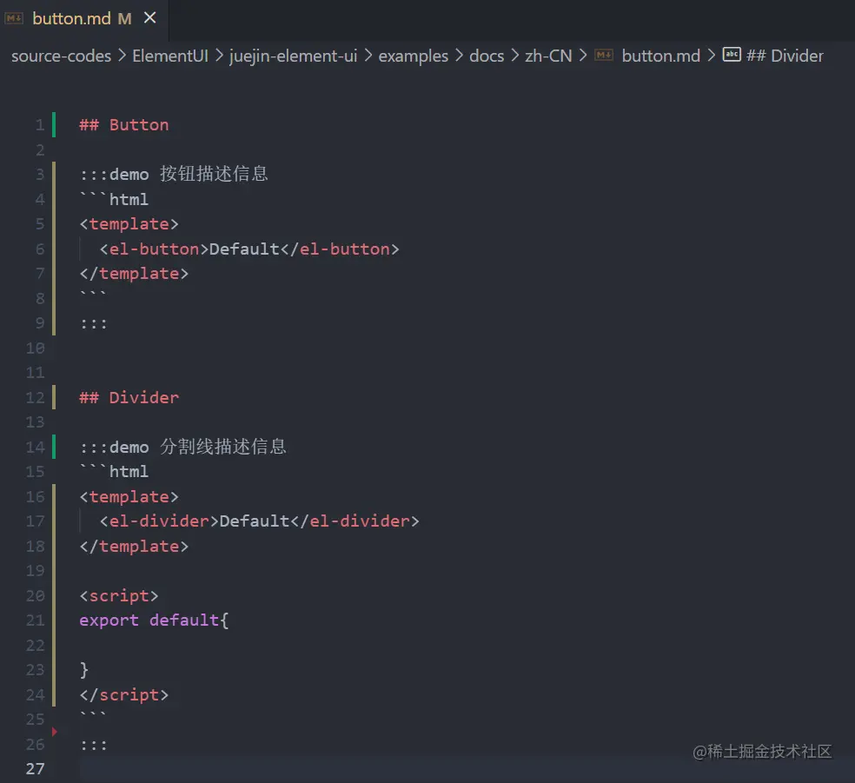Expand chevron after docs breadcrumb
This screenshot has height=783, width=855.
coord(514,56)
